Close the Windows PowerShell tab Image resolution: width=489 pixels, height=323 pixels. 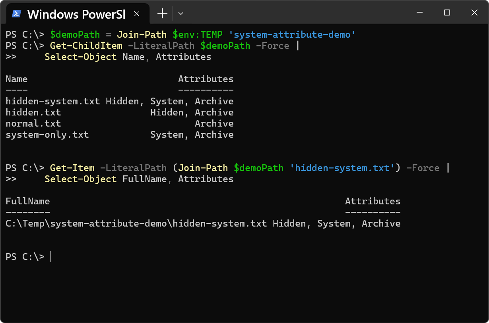click(x=137, y=14)
